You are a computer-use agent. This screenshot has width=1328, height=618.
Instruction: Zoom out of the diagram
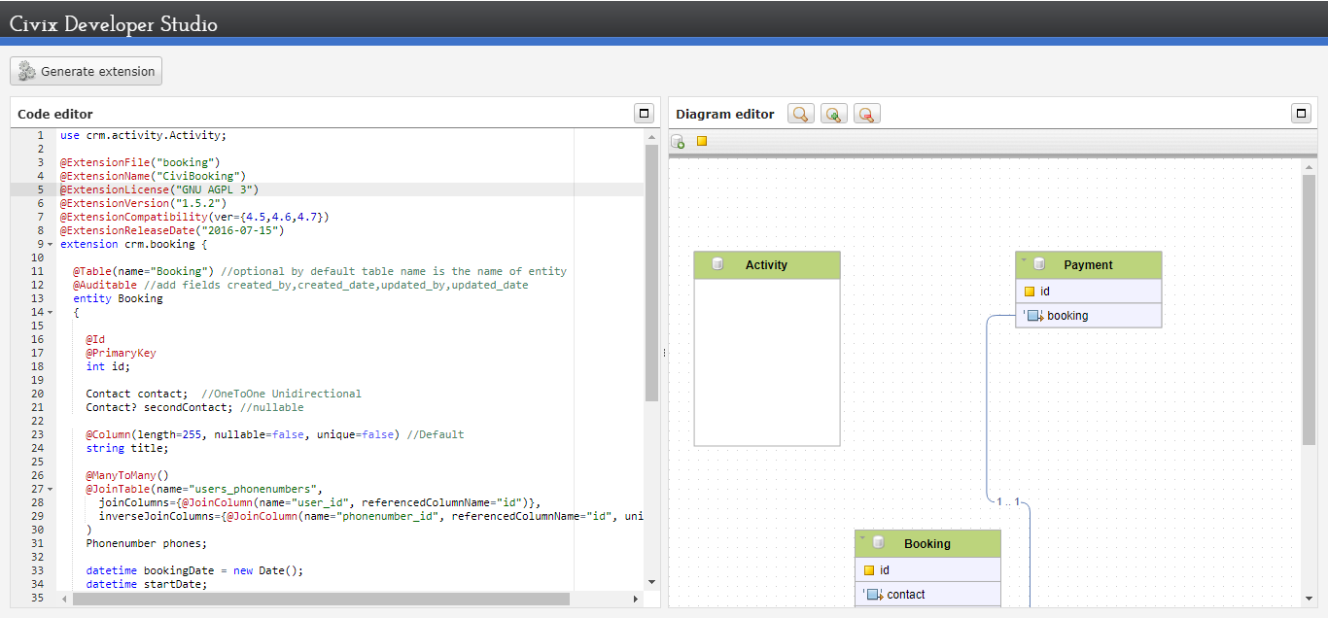pos(867,114)
